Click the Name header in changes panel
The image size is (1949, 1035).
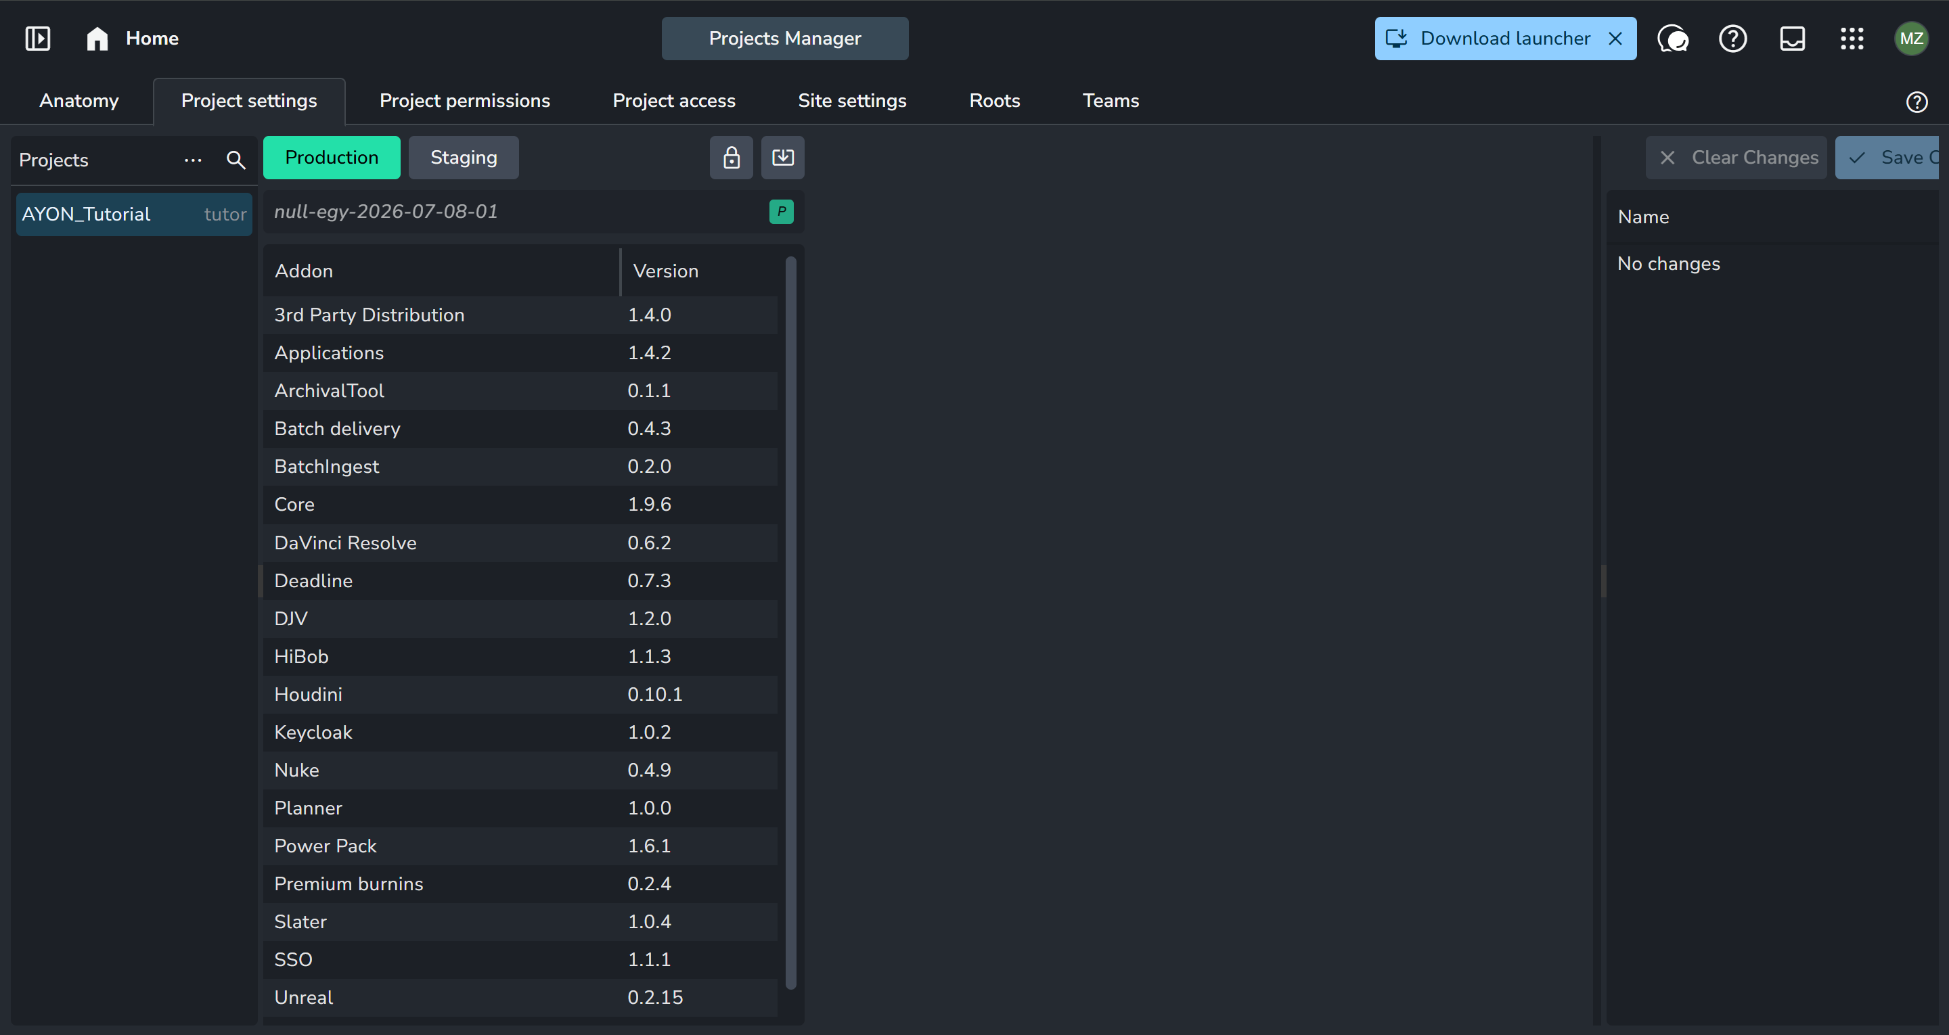1643,217
